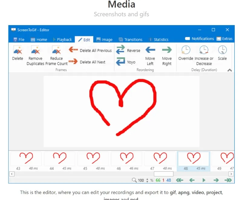Apply Reverse reordering
The height and width of the screenshot is (200, 242).
(128, 50)
